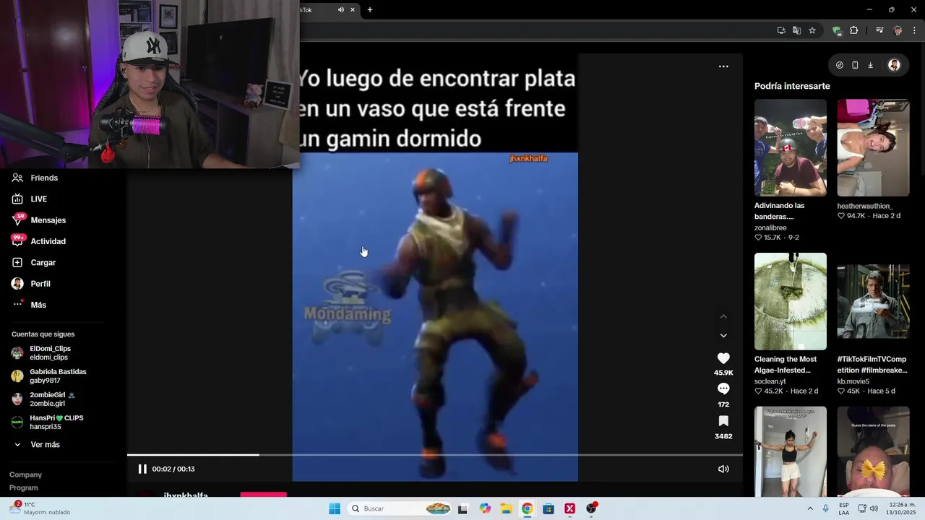
Task: Click the translate page icon
Action: click(x=796, y=30)
